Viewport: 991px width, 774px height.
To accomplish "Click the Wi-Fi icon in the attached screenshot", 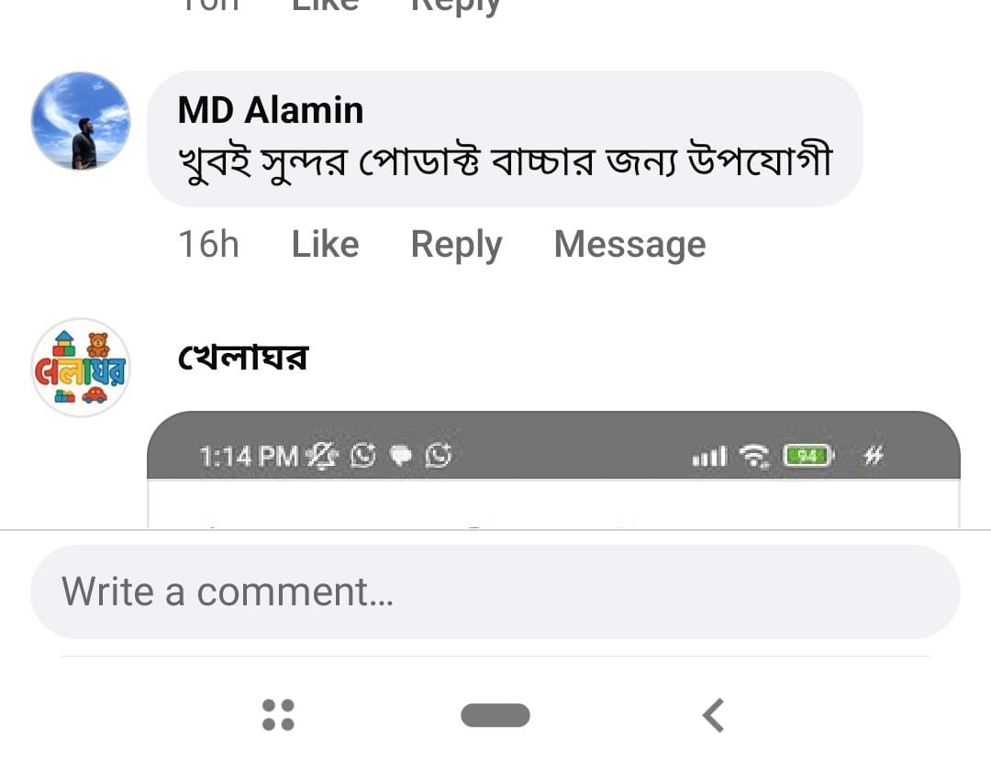I will (756, 456).
